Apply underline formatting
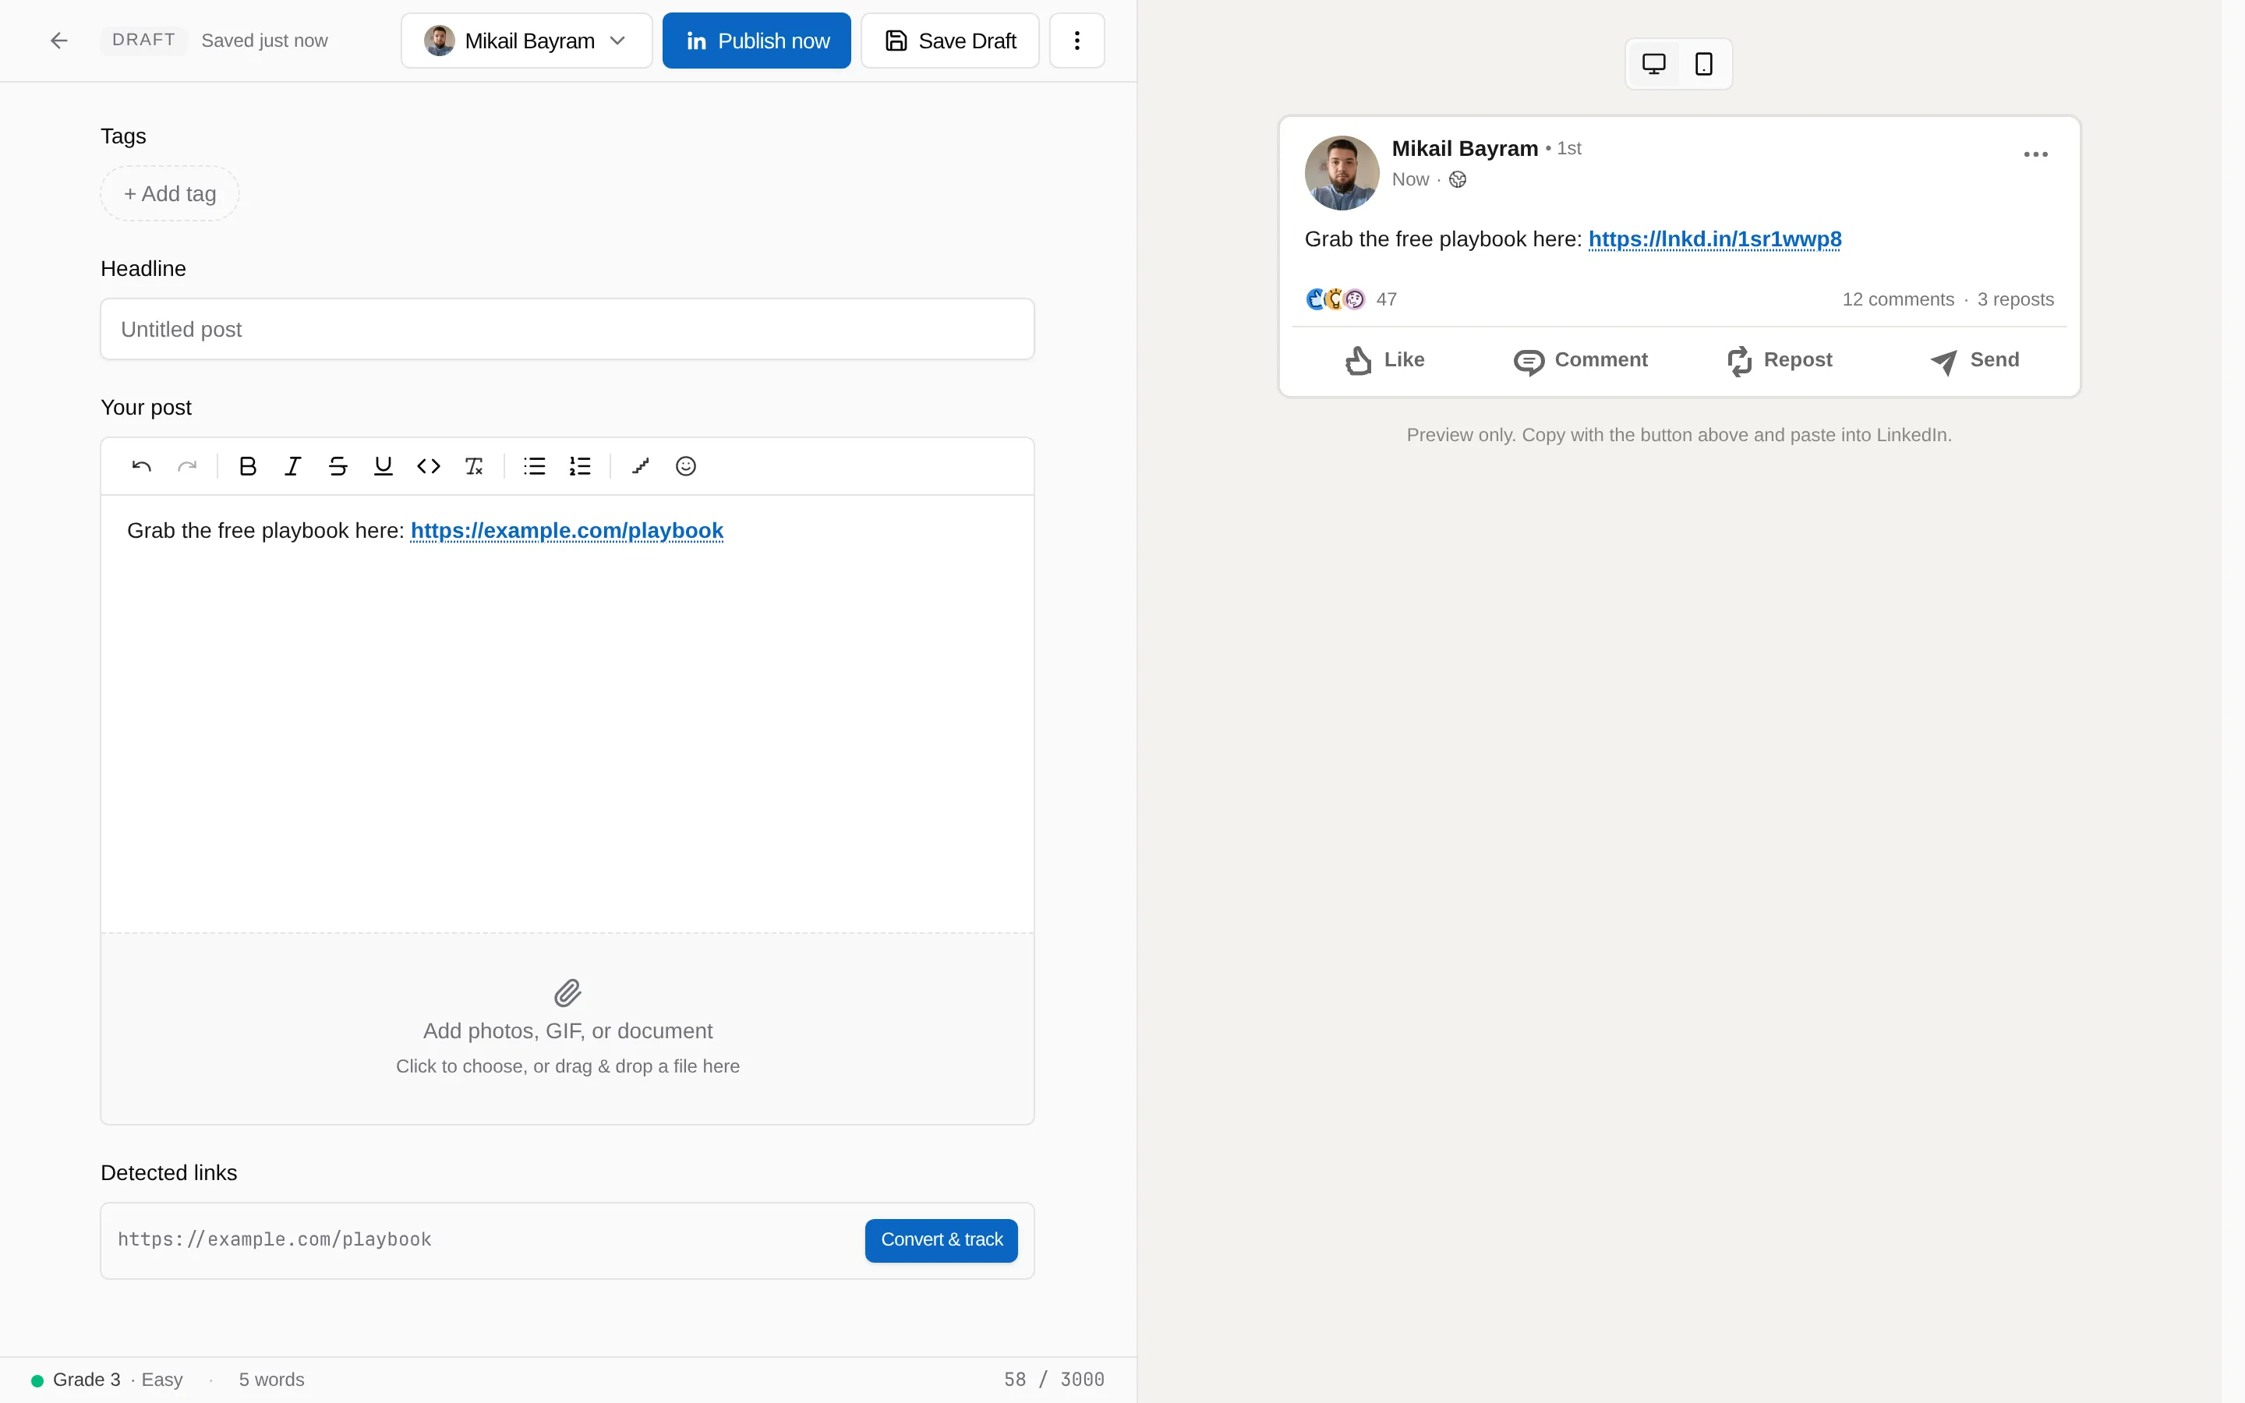Viewport: 2245px width, 1403px height. coord(384,466)
